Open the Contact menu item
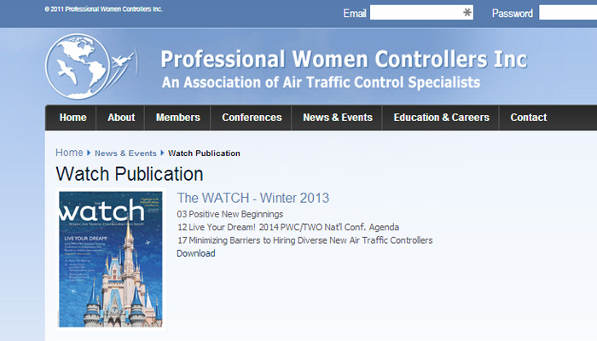Viewport: 597px width, 341px height. coord(529,118)
